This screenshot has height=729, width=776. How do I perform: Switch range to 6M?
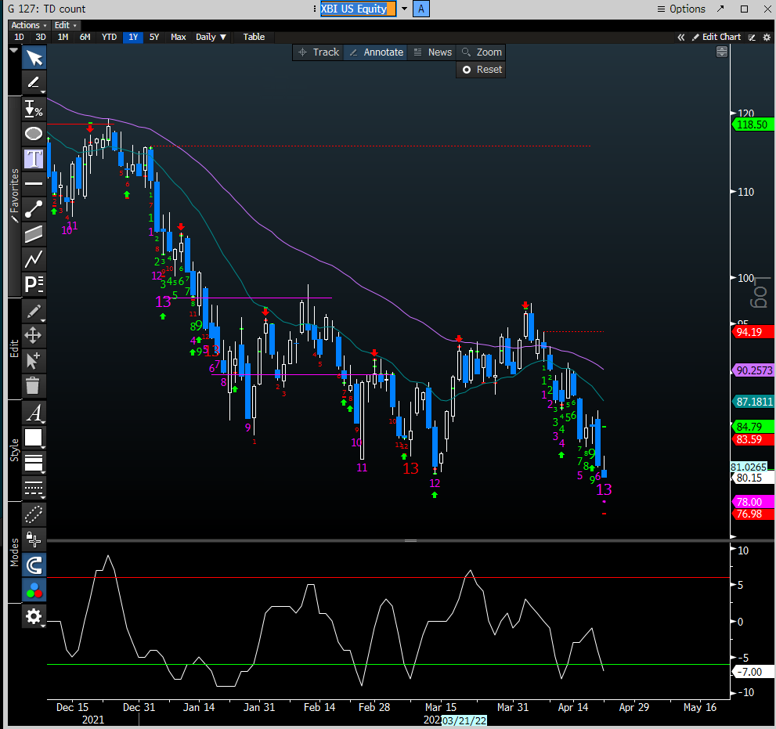85,37
